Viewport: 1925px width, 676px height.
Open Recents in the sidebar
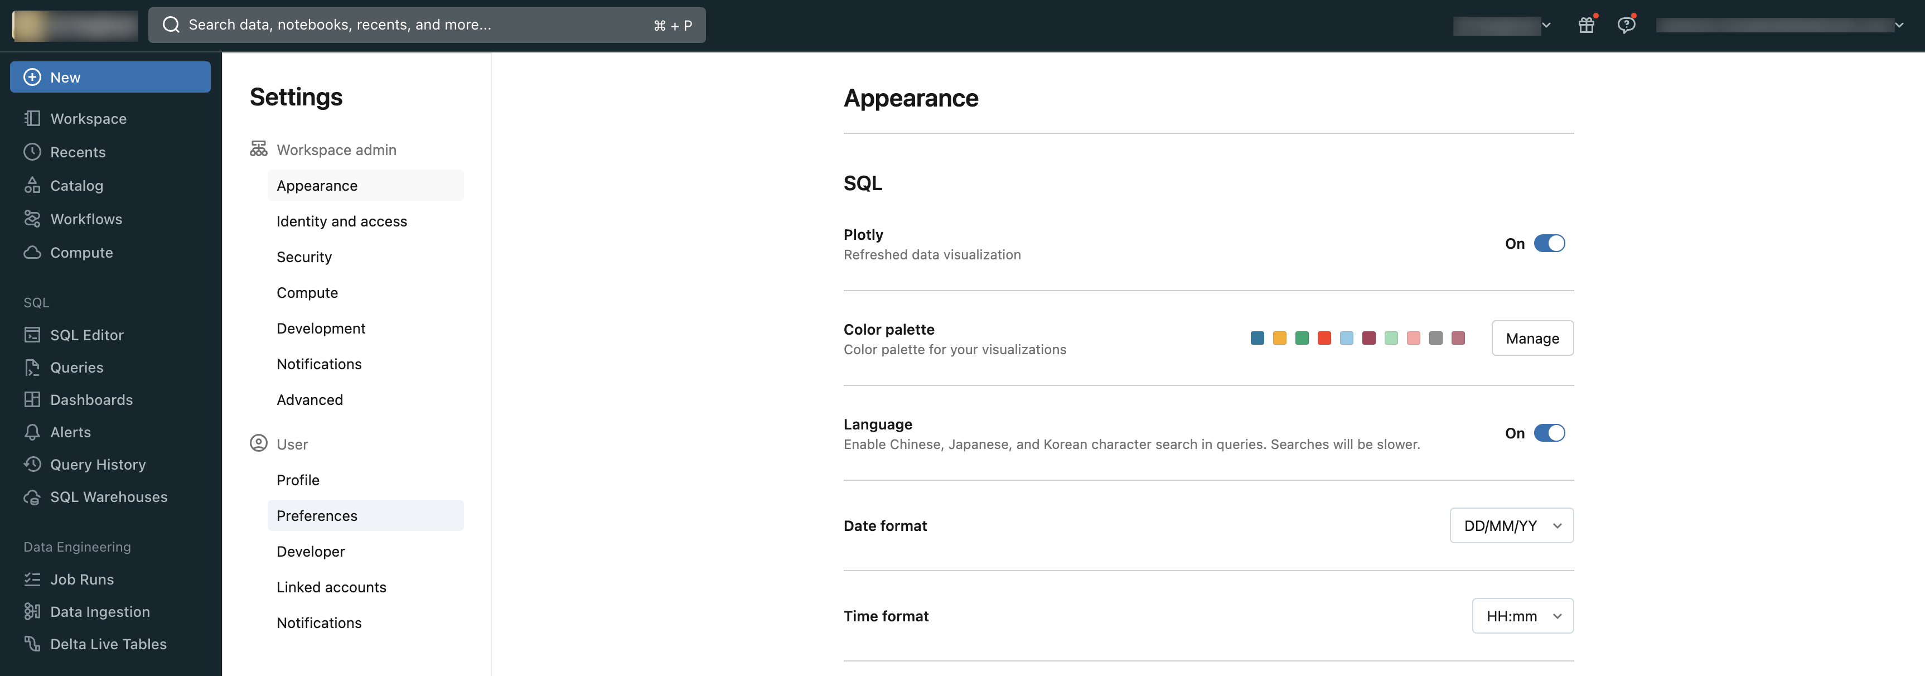(x=78, y=152)
